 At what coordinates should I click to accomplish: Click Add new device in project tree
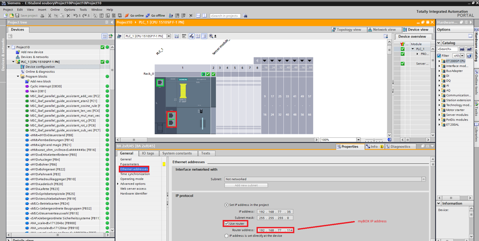pos(32,52)
